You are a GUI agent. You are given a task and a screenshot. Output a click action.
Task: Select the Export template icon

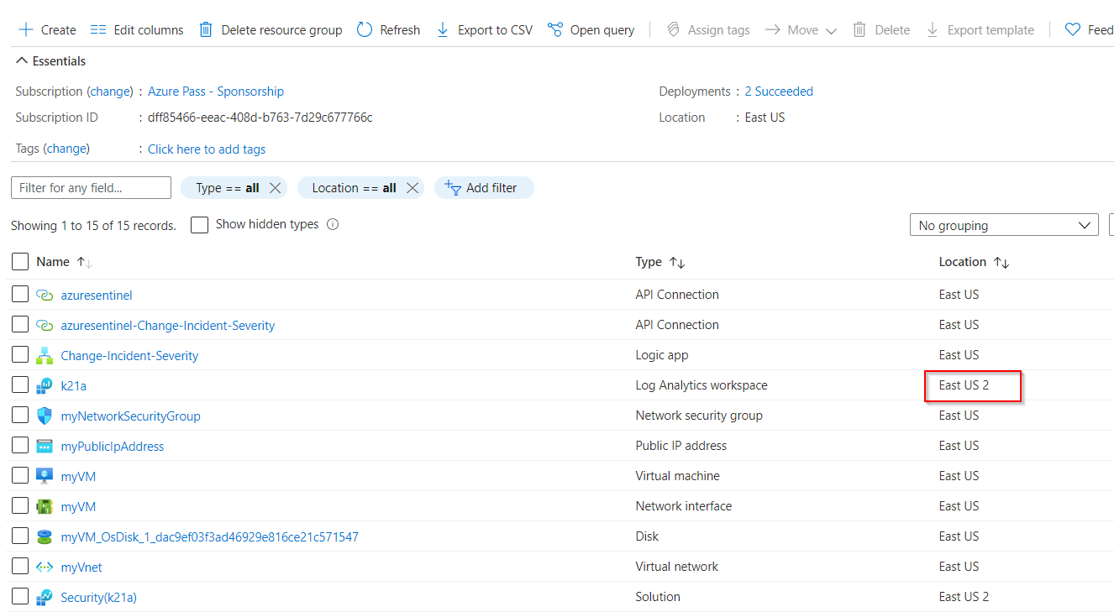point(932,29)
